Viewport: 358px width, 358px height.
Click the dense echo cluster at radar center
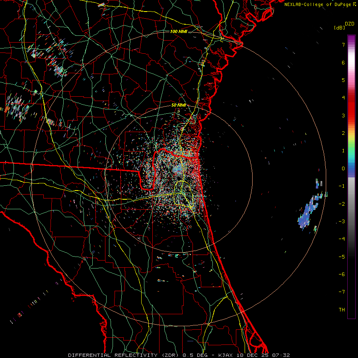178,170
